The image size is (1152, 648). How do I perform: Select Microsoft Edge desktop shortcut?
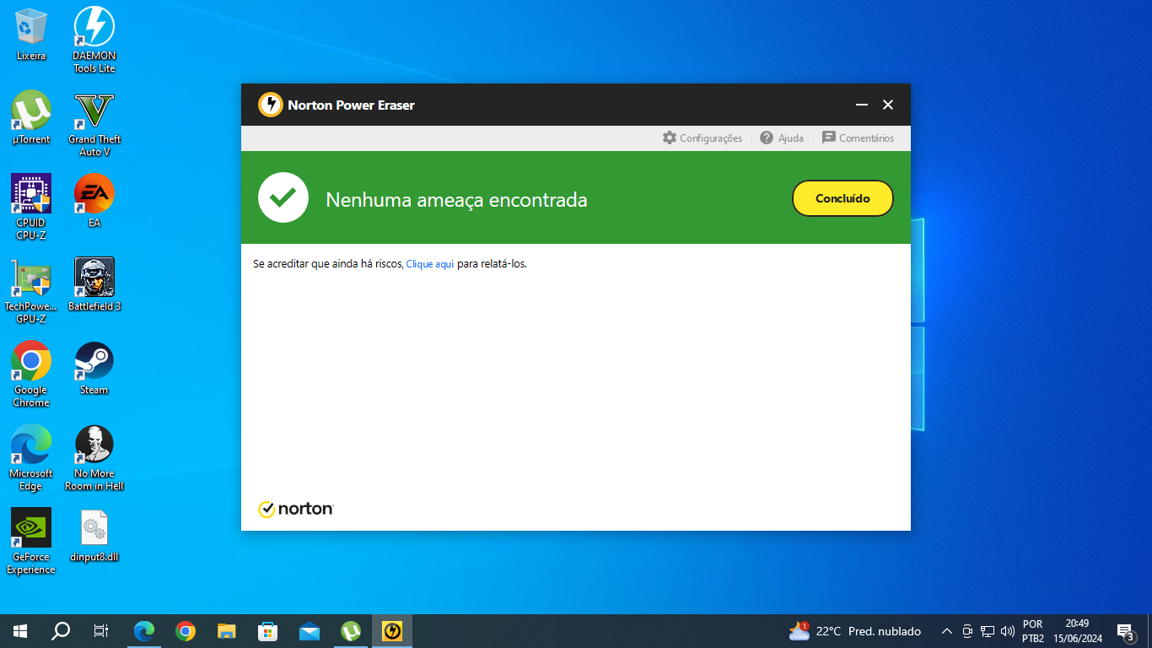coord(31,458)
